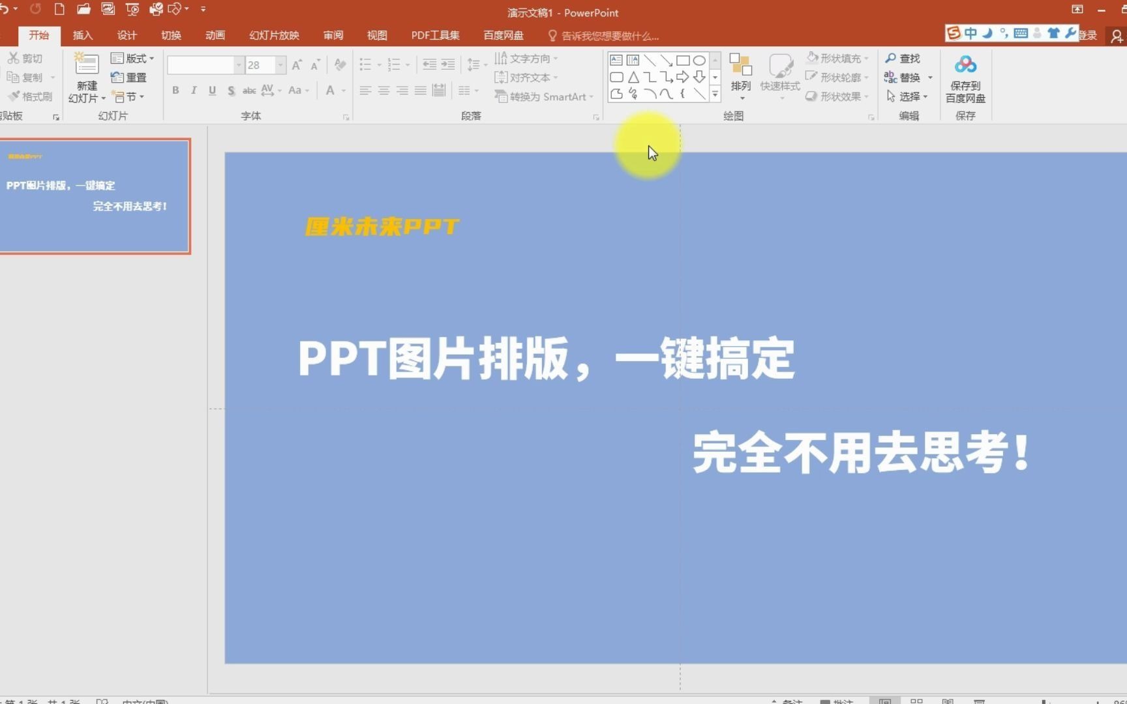This screenshot has height=704, width=1127.
Task: Open the font name dropdown arrow
Action: tap(239, 65)
